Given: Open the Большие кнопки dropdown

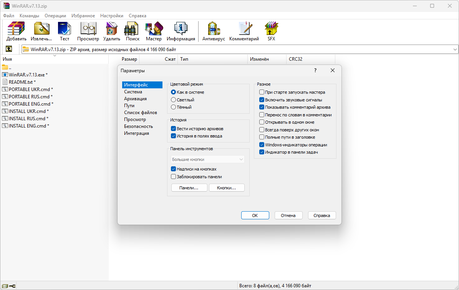Looking at the screenshot, I should tap(207, 159).
